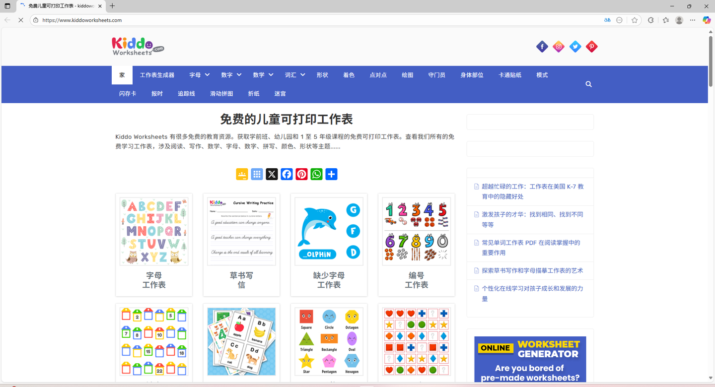This screenshot has height=387, width=715.
Task: Open the browser extensions icon
Action: point(651,20)
